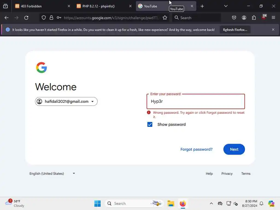Open the extension badge showing 24
Image resolution: width=280 pixels, height=210 pixels.
(264, 17)
